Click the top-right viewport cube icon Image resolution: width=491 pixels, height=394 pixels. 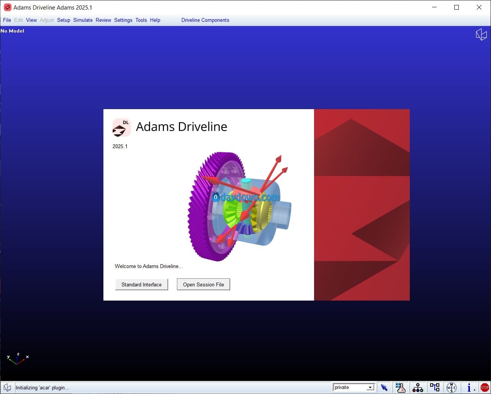coord(481,34)
